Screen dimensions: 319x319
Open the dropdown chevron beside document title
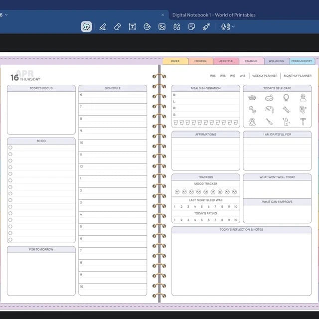coord(6,15)
